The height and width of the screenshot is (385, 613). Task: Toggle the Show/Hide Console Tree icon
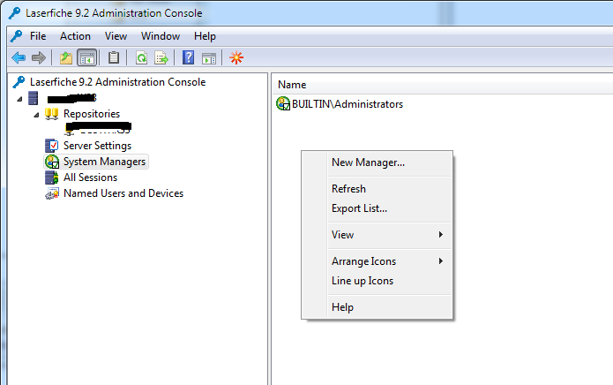(x=86, y=58)
